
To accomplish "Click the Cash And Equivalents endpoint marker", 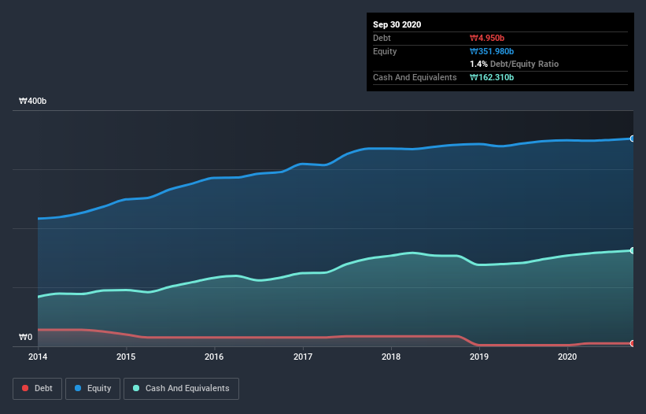I will coord(633,250).
